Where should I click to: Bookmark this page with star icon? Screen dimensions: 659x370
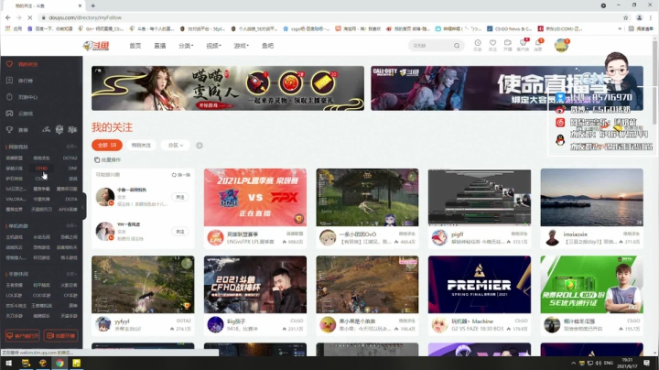(625, 17)
